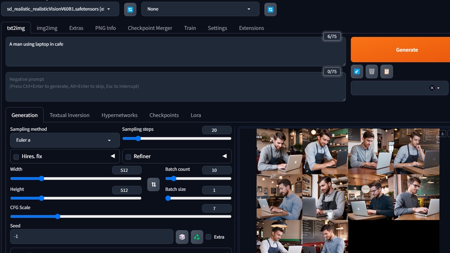
Task: Click the prompt text box with cafe prompt
Action: 176,52
